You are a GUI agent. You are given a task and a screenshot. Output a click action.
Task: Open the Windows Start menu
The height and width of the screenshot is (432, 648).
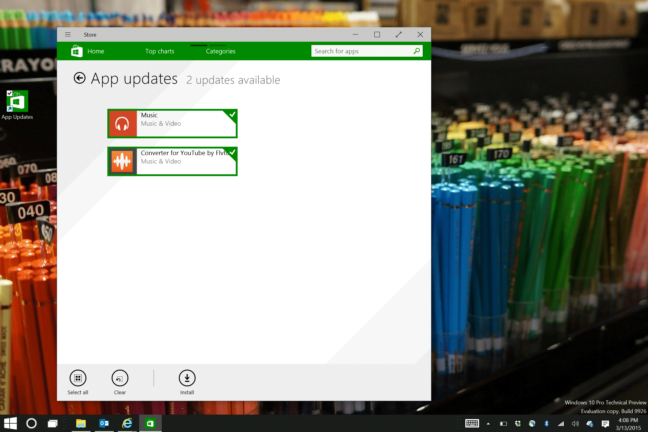click(10, 423)
